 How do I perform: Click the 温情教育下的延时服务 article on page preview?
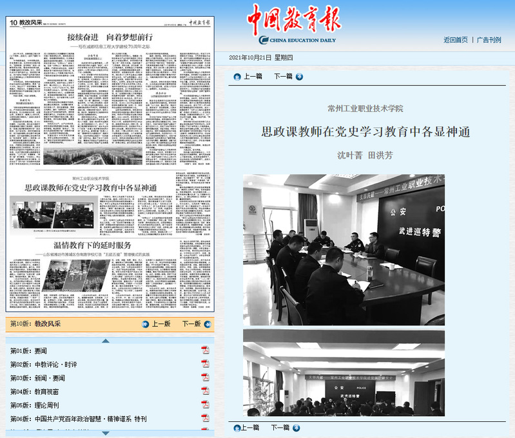click(92, 245)
